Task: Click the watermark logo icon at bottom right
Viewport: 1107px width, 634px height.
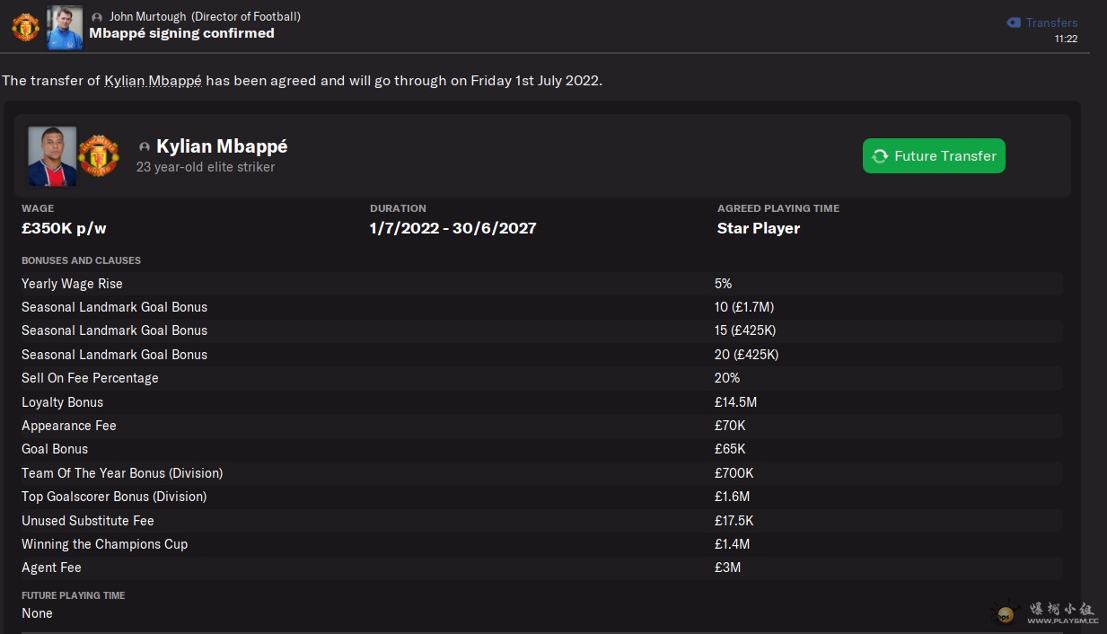Action: [x=1006, y=613]
